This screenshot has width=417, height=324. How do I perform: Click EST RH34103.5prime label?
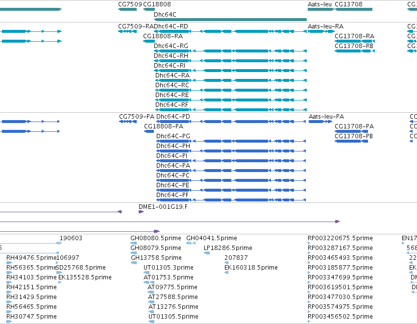click(31, 277)
